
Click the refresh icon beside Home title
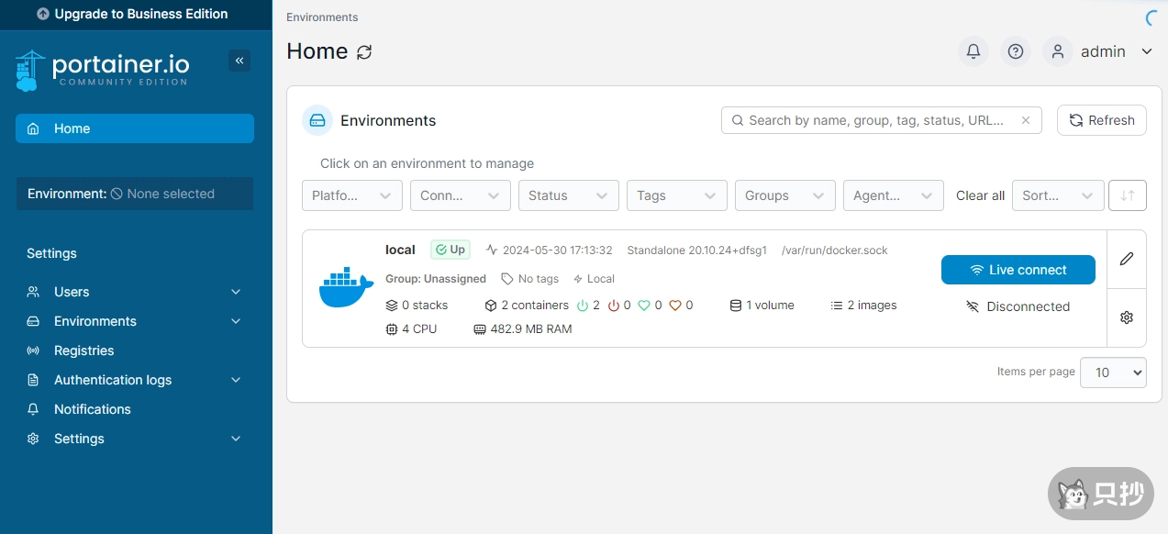click(364, 52)
